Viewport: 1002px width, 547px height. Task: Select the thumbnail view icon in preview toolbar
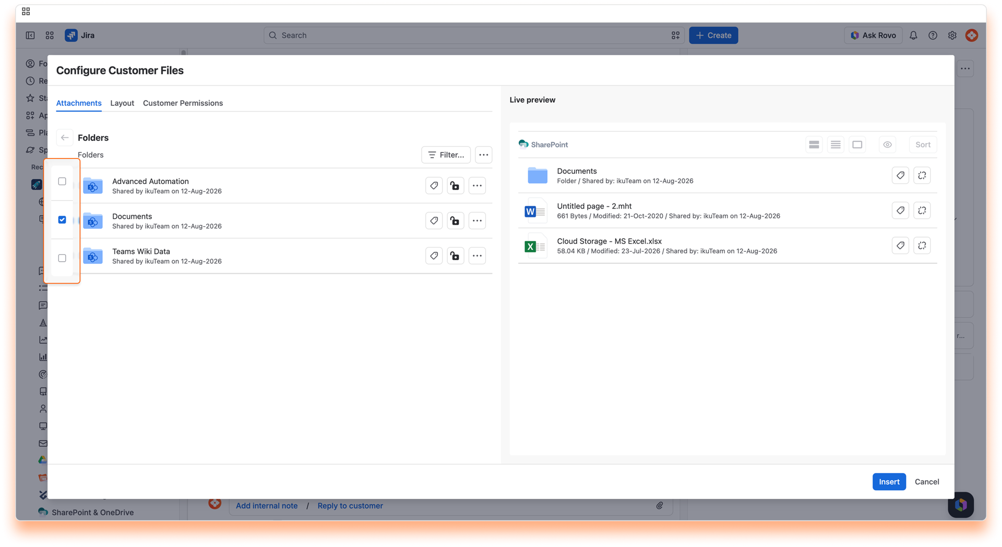(x=857, y=144)
